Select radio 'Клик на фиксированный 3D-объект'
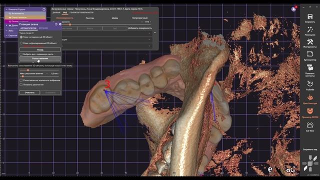Image resolution: width=320 pixels, height=180 pixels. 21,43
